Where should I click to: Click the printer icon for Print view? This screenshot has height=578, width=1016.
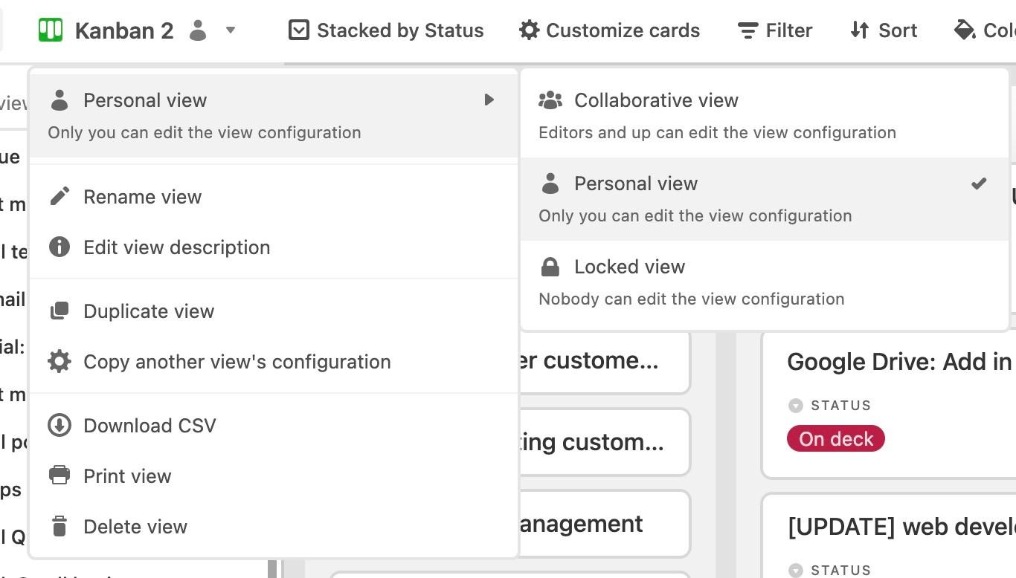pyautogui.click(x=60, y=476)
